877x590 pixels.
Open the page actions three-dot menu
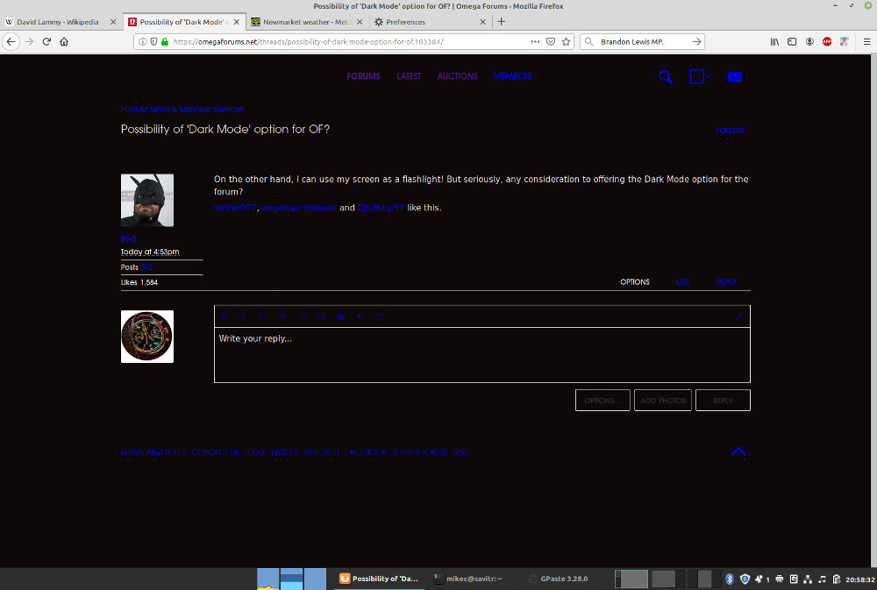click(x=535, y=41)
